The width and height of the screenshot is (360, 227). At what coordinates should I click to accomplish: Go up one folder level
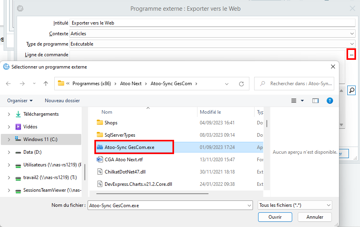pyautogui.click(x=46, y=84)
